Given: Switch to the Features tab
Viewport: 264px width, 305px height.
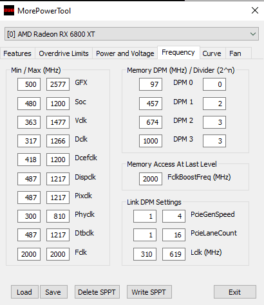Looking at the screenshot, I should point(17,53).
